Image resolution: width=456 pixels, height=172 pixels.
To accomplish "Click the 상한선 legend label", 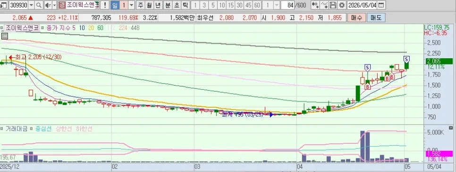I will click(x=64, y=129).
